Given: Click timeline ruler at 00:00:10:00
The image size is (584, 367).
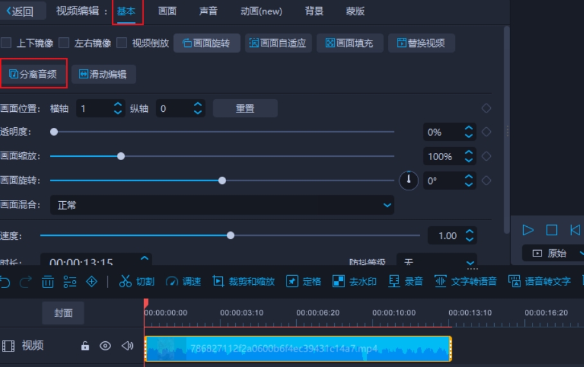Looking at the screenshot, I should [x=394, y=312].
